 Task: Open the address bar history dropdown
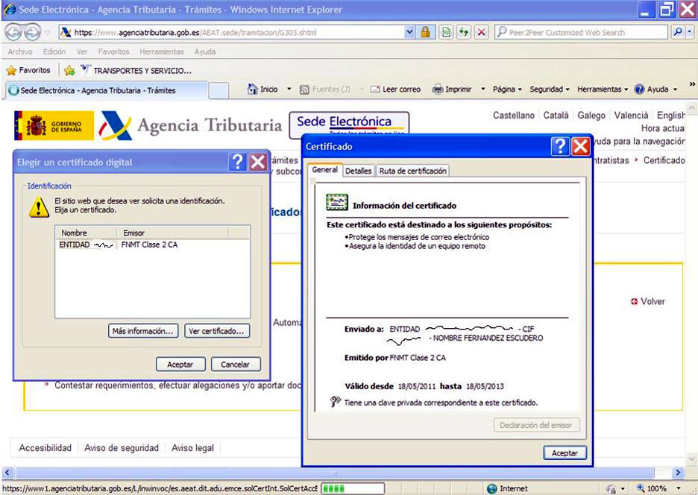[x=409, y=32]
